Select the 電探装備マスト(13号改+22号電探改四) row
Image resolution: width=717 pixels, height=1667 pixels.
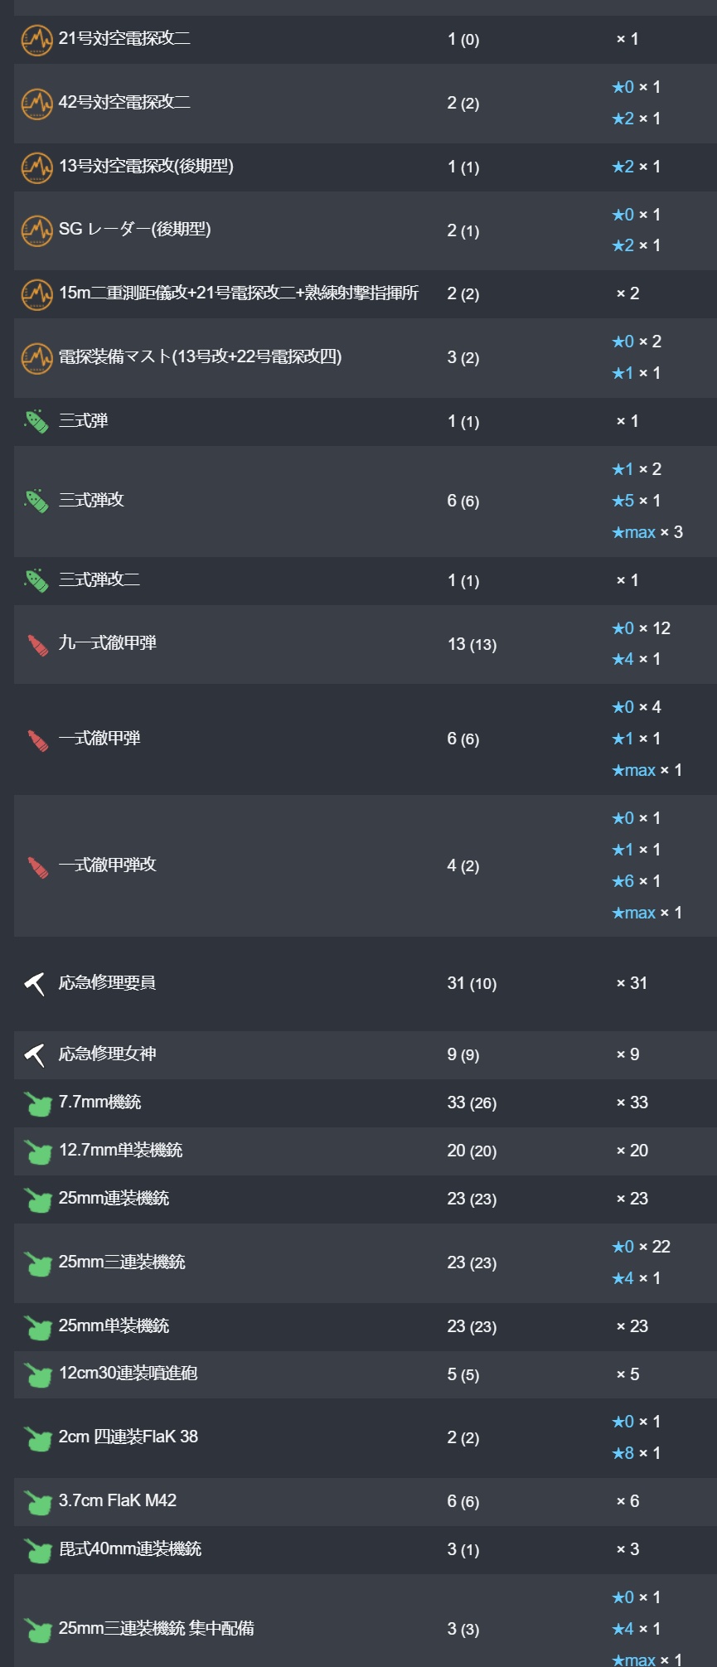(366, 357)
